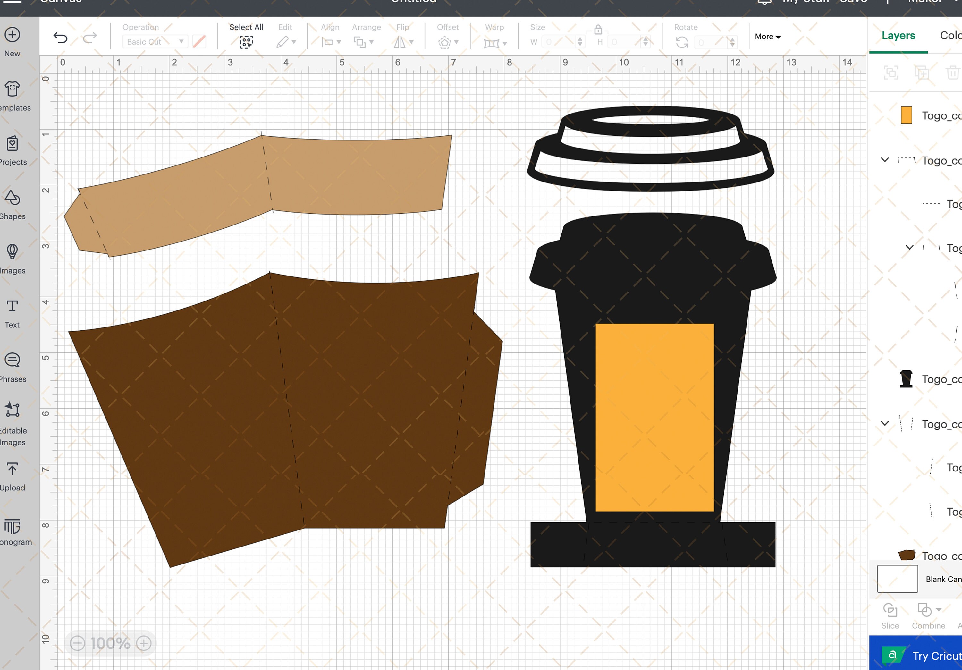
Task: Click the Slice tool
Action: [890, 616]
